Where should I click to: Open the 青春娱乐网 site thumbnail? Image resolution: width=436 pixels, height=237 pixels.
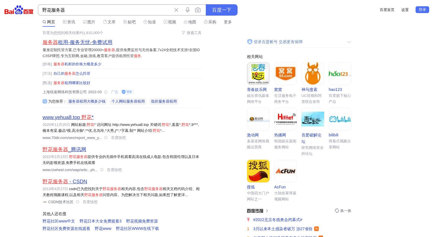(258, 74)
